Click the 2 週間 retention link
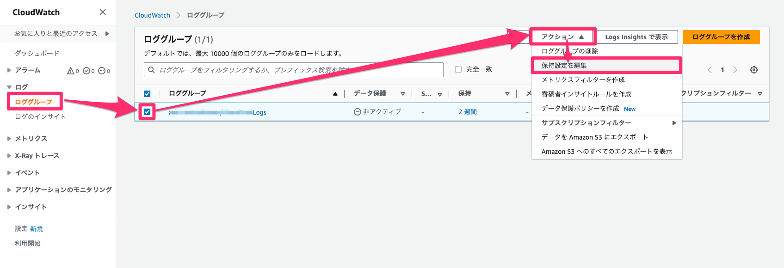The width and height of the screenshot is (784, 268). point(468,112)
